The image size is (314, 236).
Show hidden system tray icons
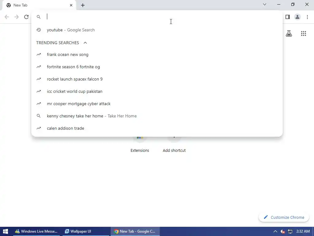click(275, 231)
